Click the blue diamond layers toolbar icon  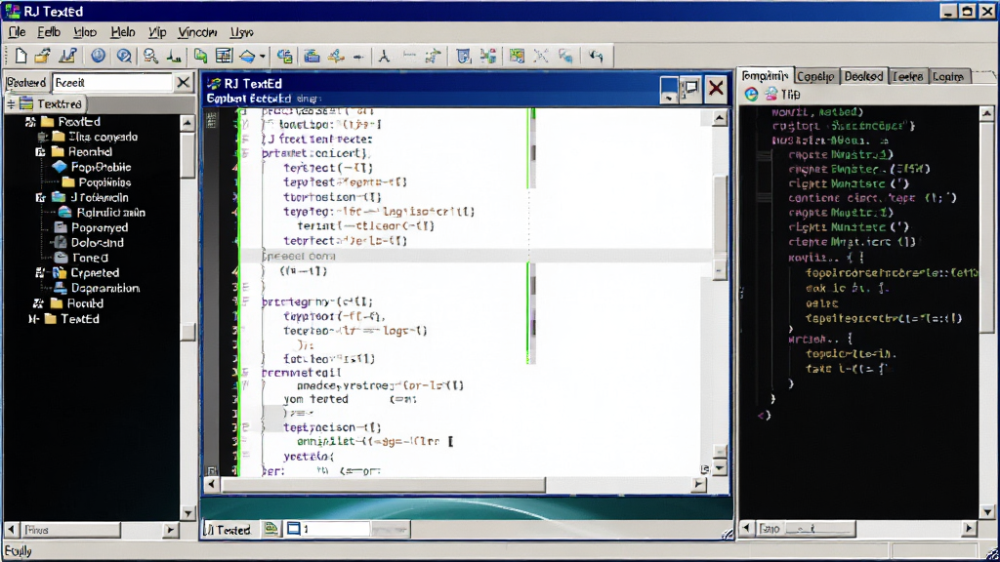(247, 56)
